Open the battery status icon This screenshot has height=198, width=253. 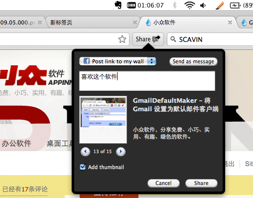click(235, 5)
